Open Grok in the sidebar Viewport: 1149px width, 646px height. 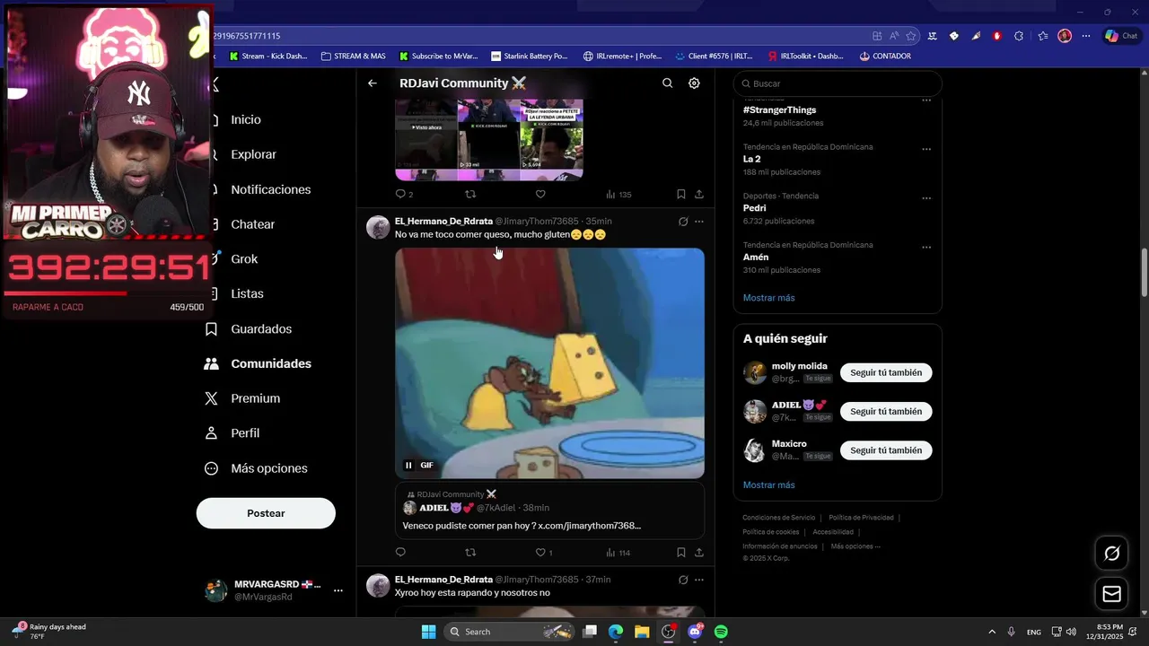tap(244, 259)
